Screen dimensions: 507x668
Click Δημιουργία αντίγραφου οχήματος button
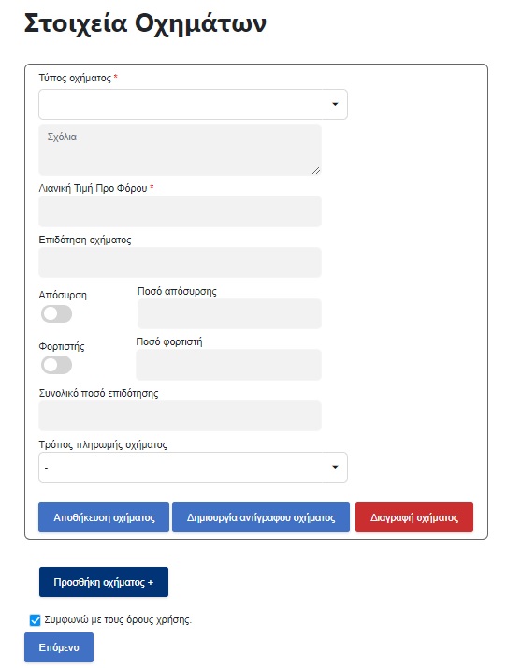click(x=261, y=517)
